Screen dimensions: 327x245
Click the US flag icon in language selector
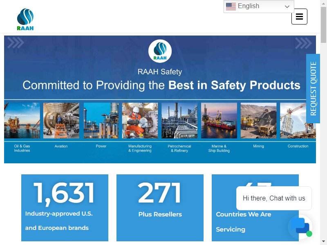(x=231, y=6)
